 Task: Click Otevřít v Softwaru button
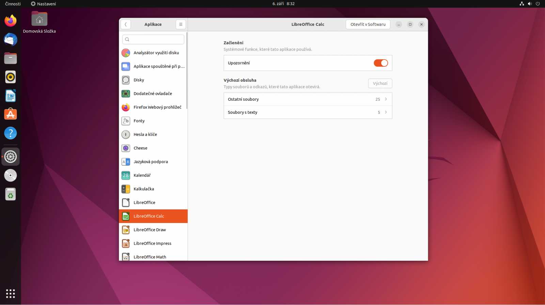(x=368, y=25)
